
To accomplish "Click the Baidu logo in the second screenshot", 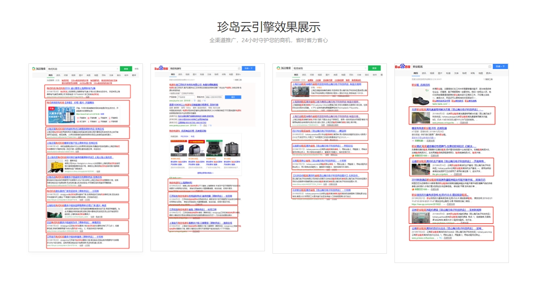I will pyautogui.click(x=162, y=69).
